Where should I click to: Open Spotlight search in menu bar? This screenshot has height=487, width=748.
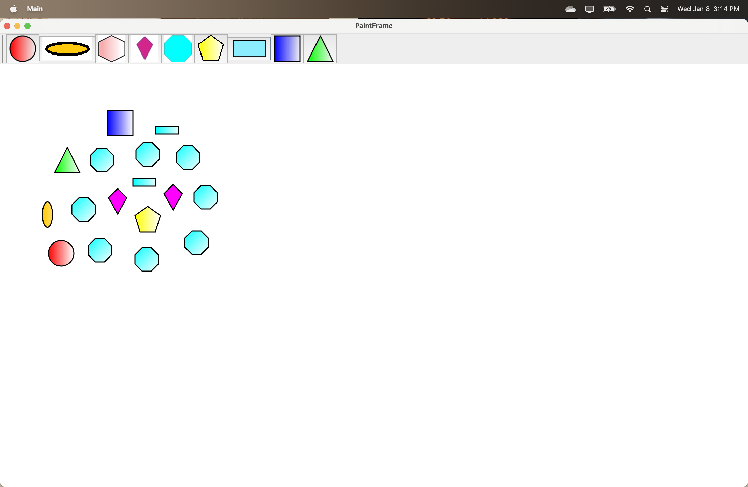coord(647,9)
